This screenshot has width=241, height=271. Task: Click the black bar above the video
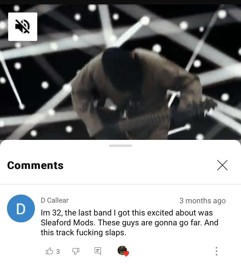point(120,2)
